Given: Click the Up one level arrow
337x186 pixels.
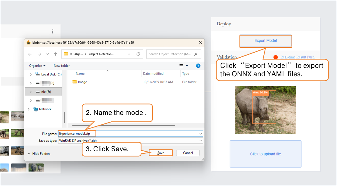Looking at the screenshot, I should click(x=56, y=54).
